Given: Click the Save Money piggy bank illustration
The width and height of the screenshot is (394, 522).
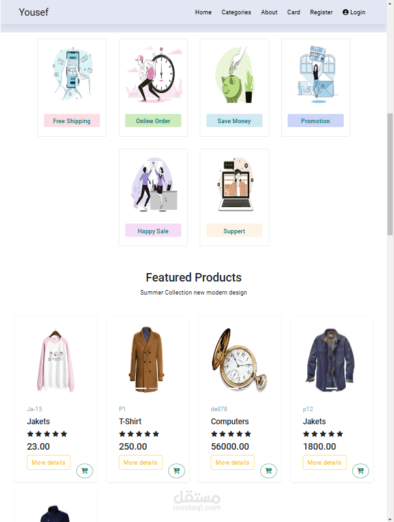Looking at the screenshot, I should [x=234, y=74].
